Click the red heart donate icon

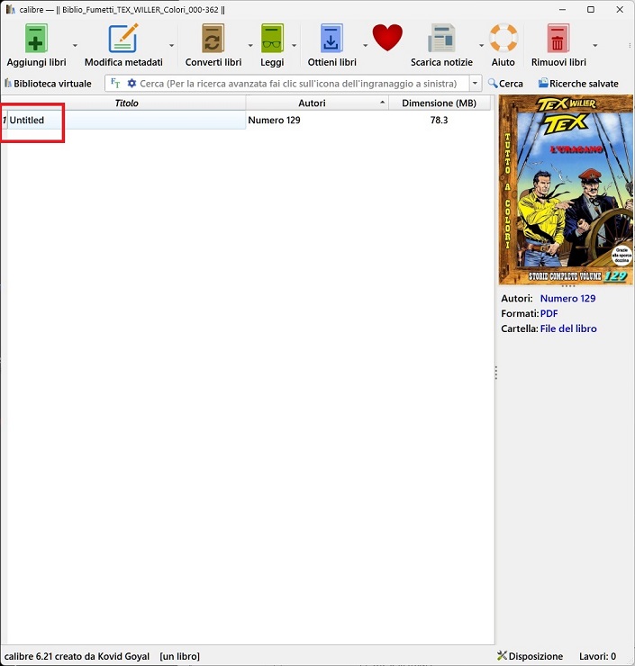tap(387, 38)
